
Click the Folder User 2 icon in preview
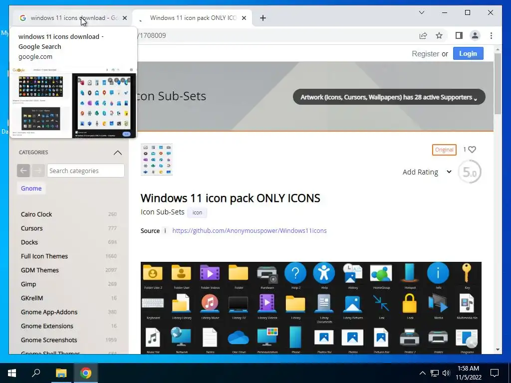pyautogui.click(x=153, y=273)
